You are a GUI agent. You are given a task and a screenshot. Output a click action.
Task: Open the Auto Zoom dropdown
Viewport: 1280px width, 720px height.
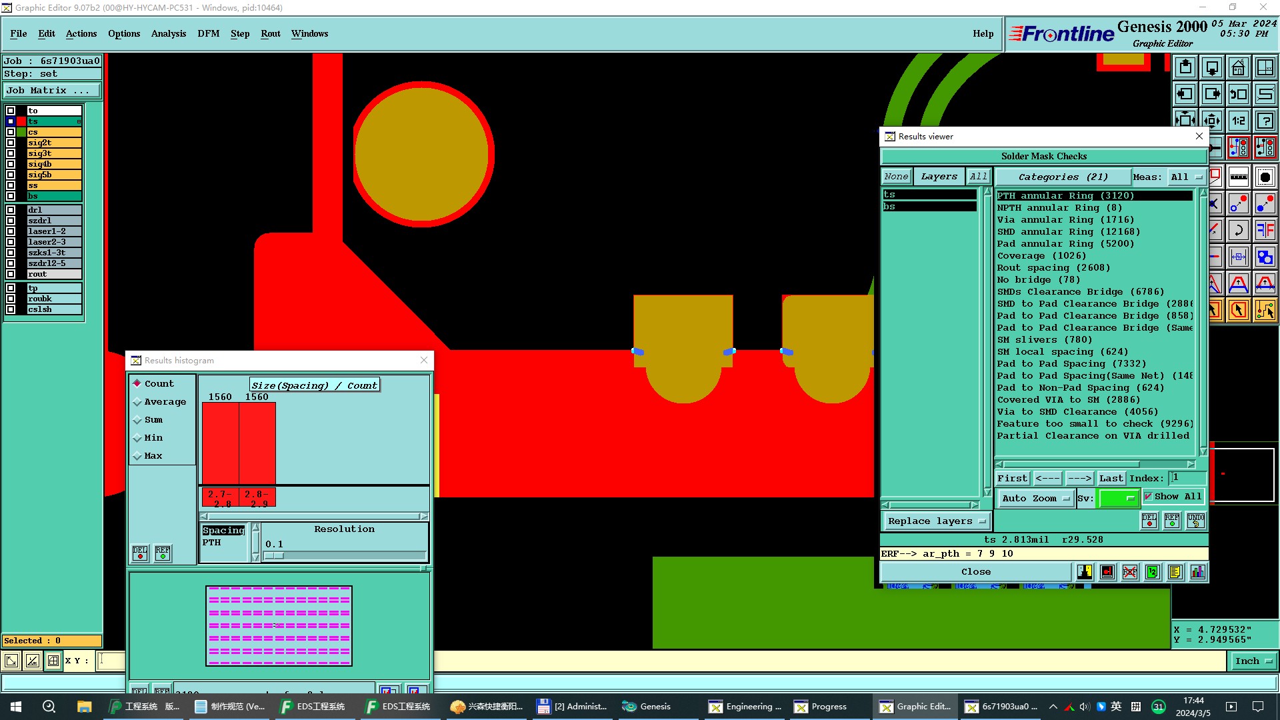click(1037, 498)
